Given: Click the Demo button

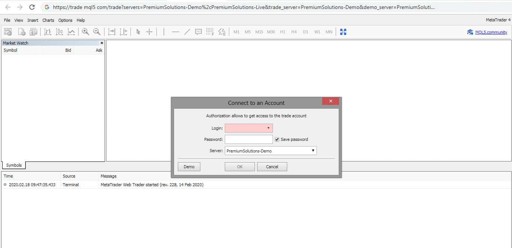Looking at the screenshot, I should tap(189, 167).
